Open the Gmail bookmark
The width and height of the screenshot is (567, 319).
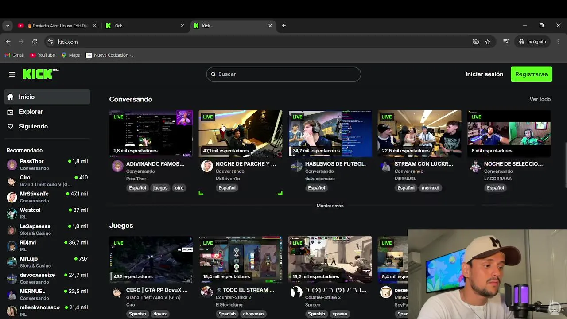(x=15, y=55)
